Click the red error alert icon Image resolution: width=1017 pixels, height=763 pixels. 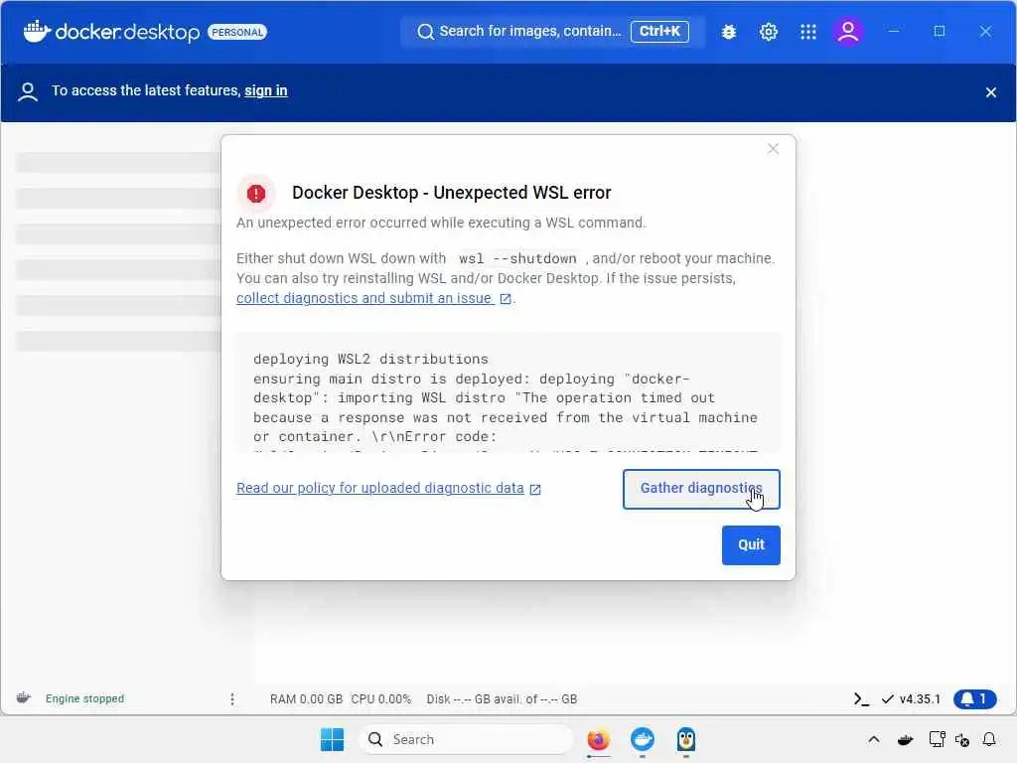tap(256, 193)
